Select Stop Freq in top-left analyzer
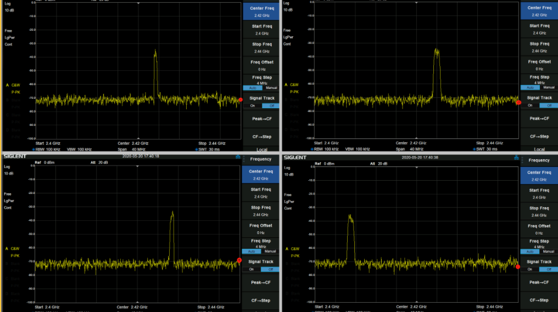This screenshot has height=312, width=558. 261,48
